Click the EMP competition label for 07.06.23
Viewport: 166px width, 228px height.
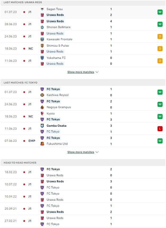(32, 141)
